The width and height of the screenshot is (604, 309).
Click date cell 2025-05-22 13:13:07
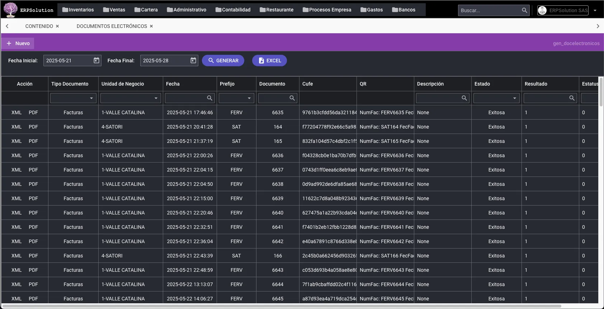(x=190, y=284)
